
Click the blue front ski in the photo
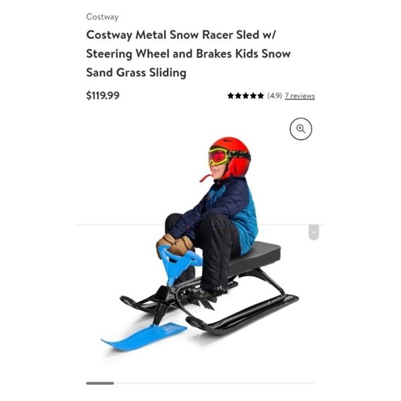tap(144, 337)
